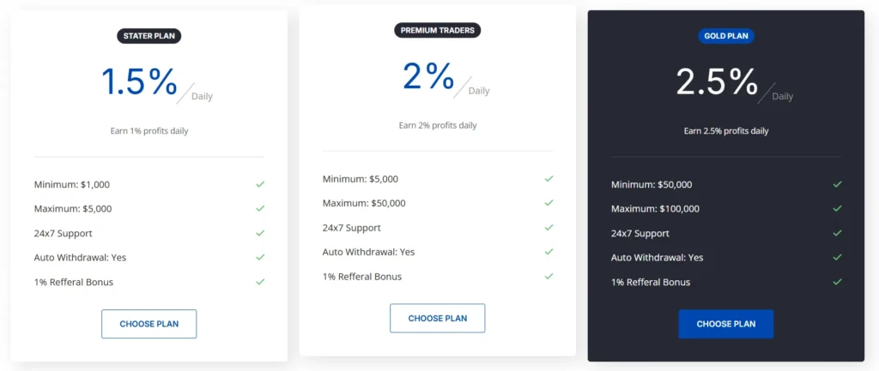This screenshot has width=879, height=371.
Task: Click checkmark beside Minimum: $5,000
Action: [x=549, y=178]
